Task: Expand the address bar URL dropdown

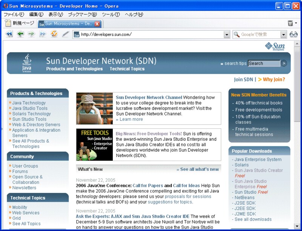Action: click(226, 35)
